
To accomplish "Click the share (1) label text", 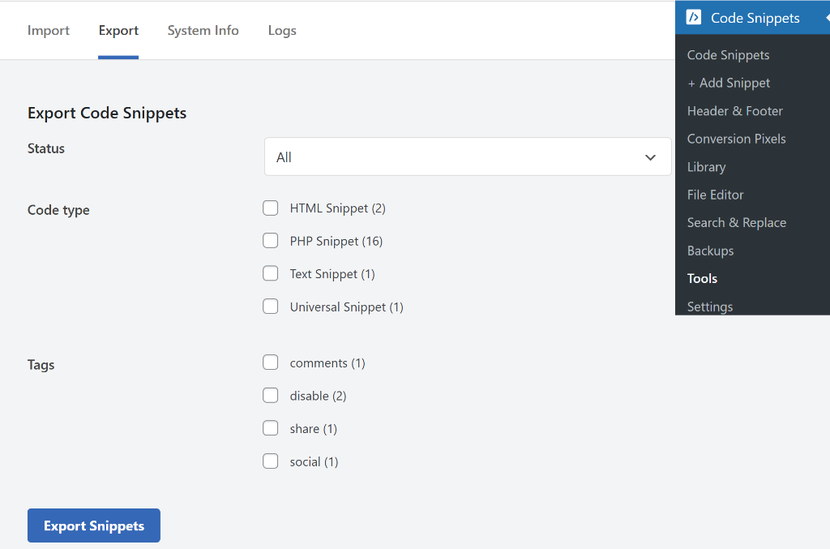I will (x=314, y=429).
